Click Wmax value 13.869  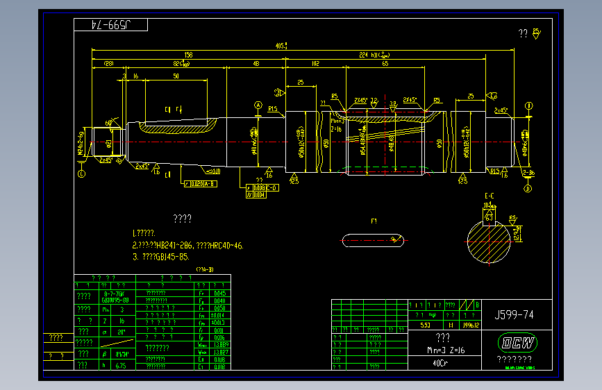pos(221,345)
